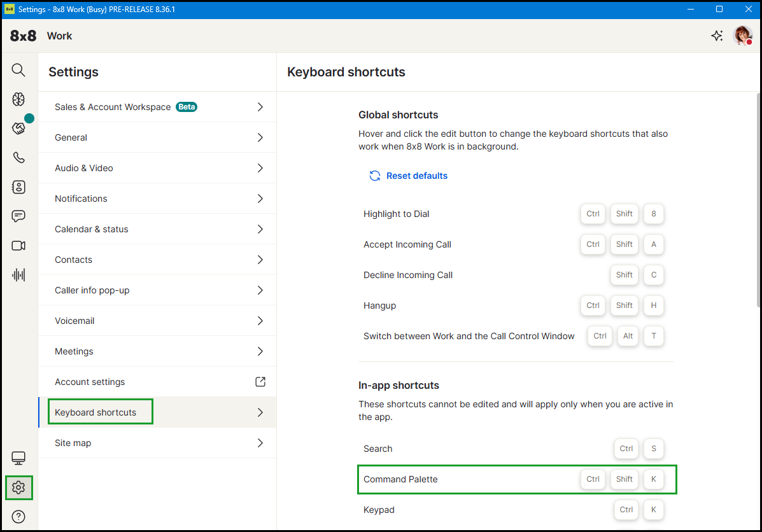
Task: Click the desktop monitor icon in sidebar
Action: (18, 458)
